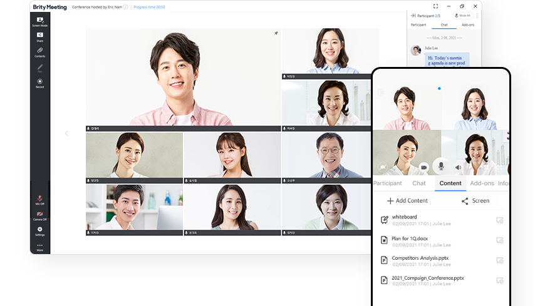Go to the previous page of video tiles

click(x=66, y=133)
